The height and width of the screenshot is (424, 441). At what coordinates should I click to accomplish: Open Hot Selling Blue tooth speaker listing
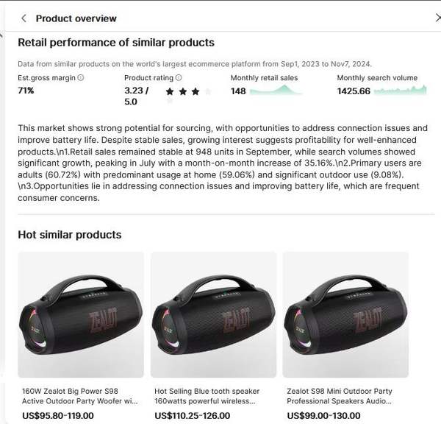click(207, 396)
